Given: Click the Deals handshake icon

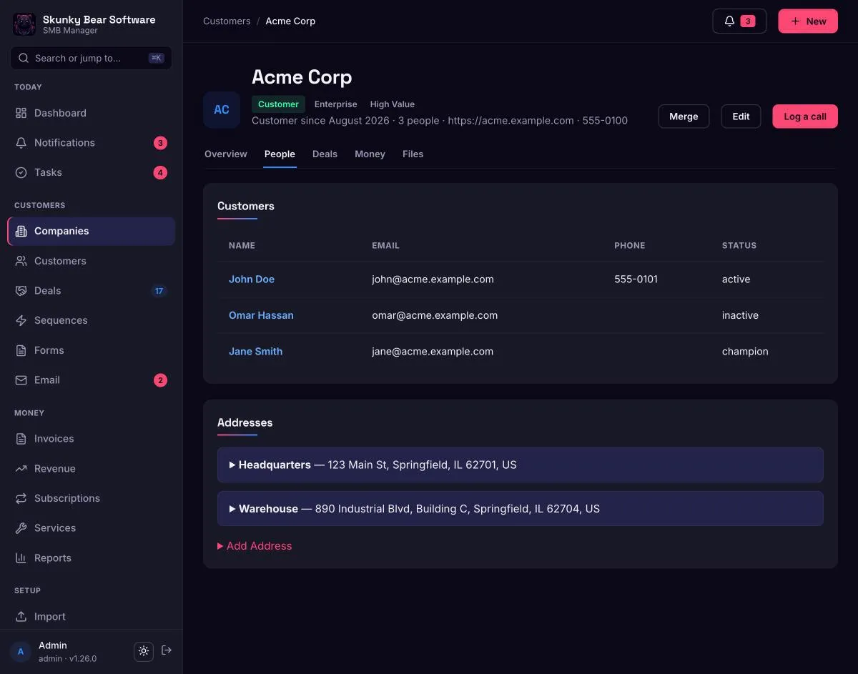Looking at the screenshot, I should [21, 291].
